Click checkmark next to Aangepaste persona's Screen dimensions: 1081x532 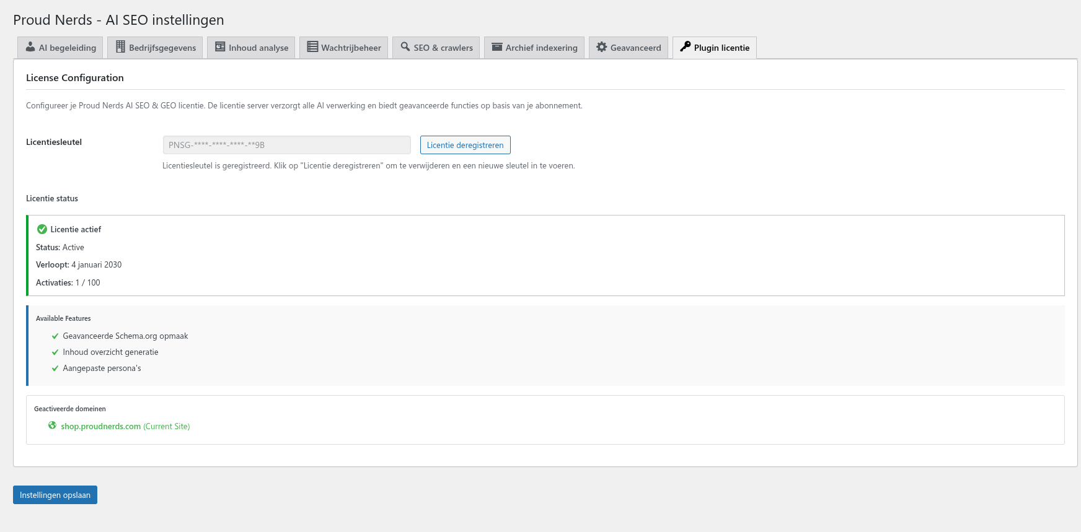[55, 368]
